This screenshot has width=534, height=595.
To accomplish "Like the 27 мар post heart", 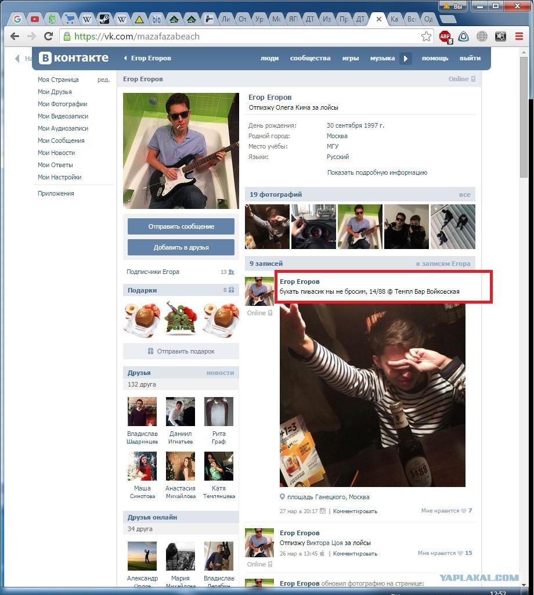I will [x=463, y=511].
